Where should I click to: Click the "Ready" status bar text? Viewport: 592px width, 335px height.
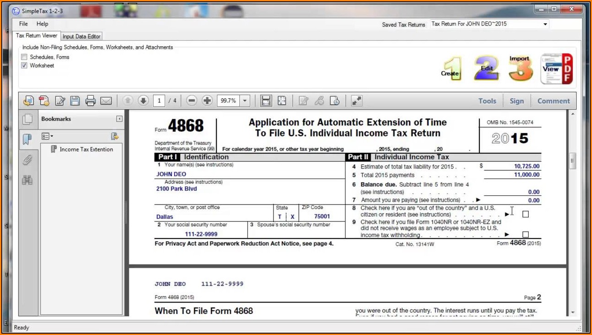22,328
